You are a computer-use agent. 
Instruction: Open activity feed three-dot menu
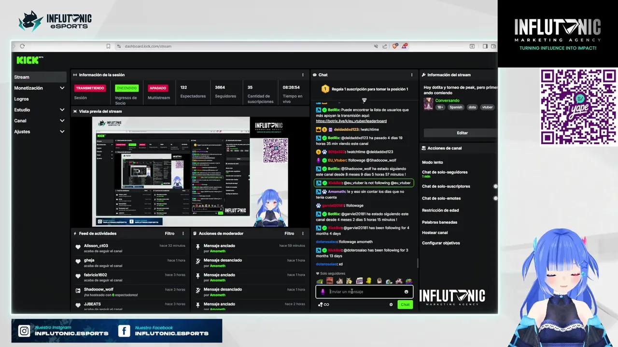(183, 233)
